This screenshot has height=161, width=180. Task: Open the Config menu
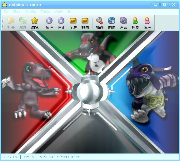pyautogui.click(x=30, y=12)
